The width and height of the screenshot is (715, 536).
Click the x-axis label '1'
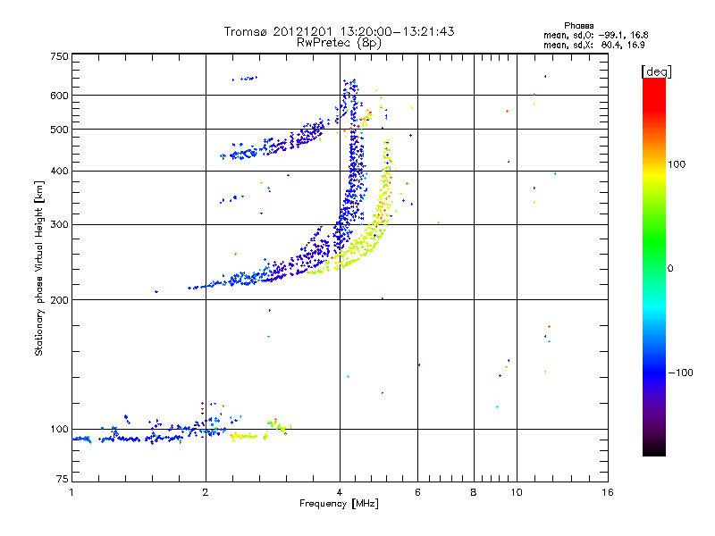pos(71,492)
